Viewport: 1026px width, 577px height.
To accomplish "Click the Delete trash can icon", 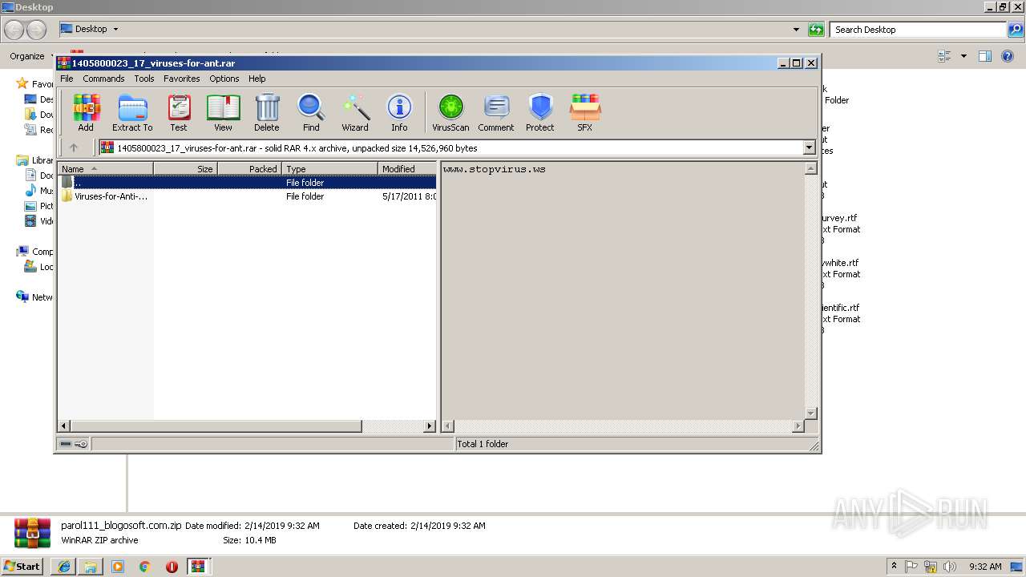I will [x=267, y=112].
